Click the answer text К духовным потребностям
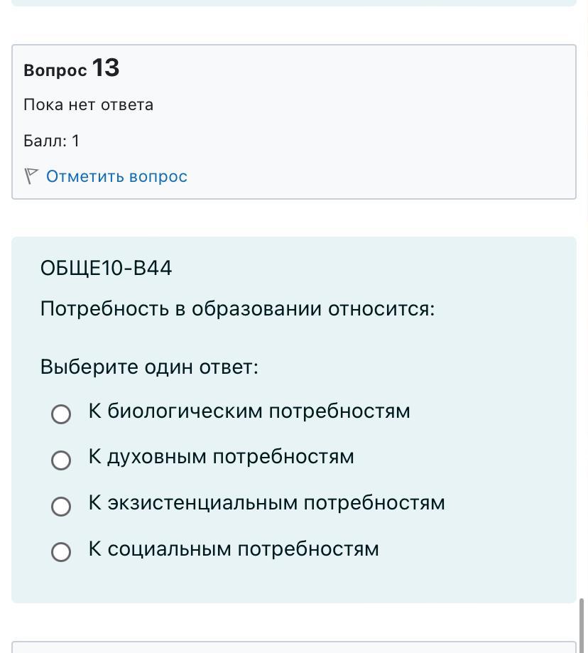This screenshot has height=653, width=588. pos(221,457)
